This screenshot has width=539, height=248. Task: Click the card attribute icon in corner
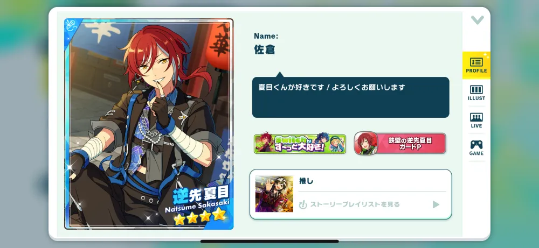click(x=72, y=26)
